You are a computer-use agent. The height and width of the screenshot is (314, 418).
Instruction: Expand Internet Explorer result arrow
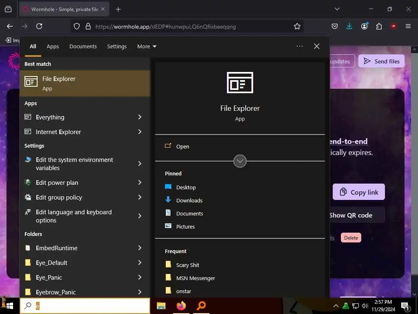click(x=140, y=132)
